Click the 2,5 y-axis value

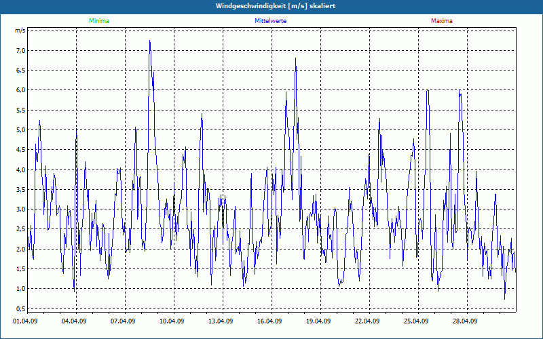(21, 229)
